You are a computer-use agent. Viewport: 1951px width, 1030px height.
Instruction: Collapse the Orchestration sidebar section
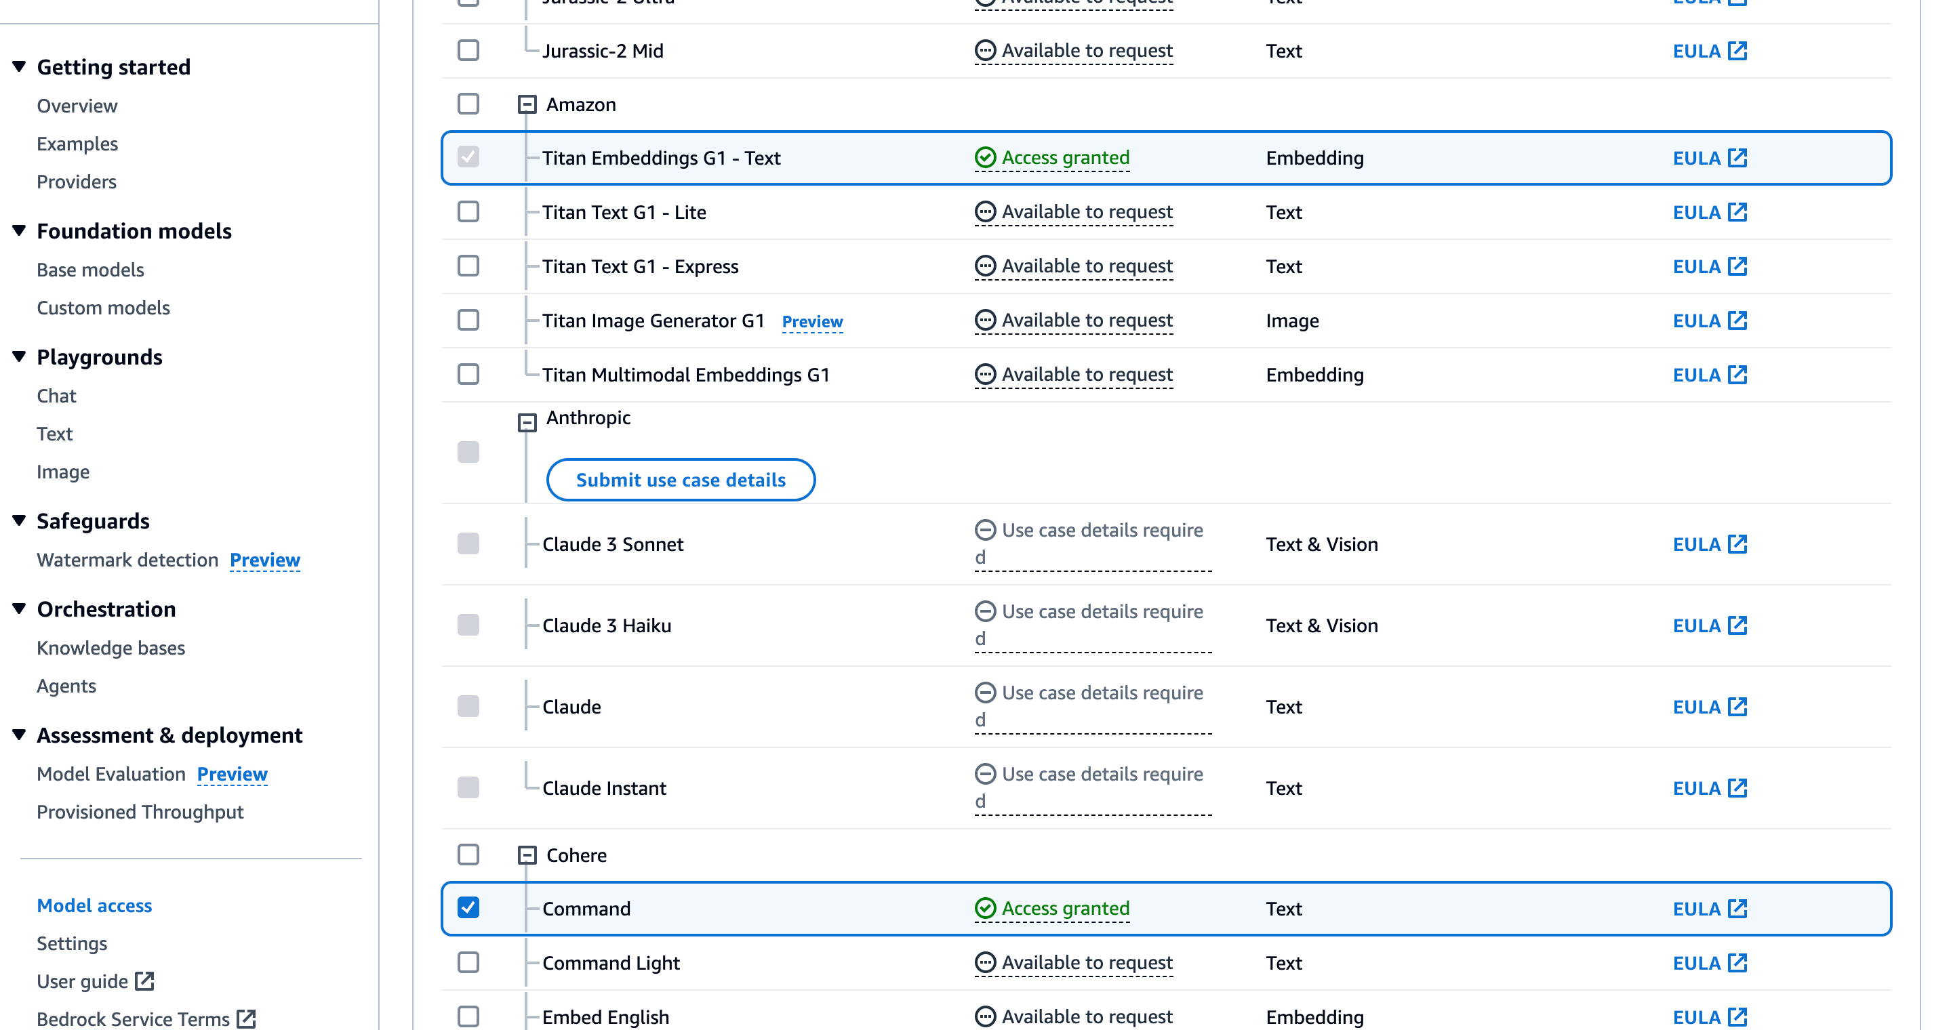[20, 609]
